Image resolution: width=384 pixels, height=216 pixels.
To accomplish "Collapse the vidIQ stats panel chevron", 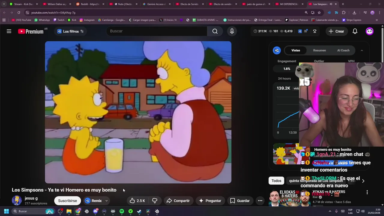I will [x=362, y=50].
